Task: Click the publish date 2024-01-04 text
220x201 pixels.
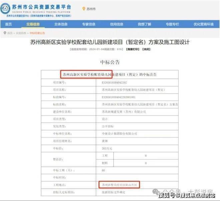Action: [97, 49]
